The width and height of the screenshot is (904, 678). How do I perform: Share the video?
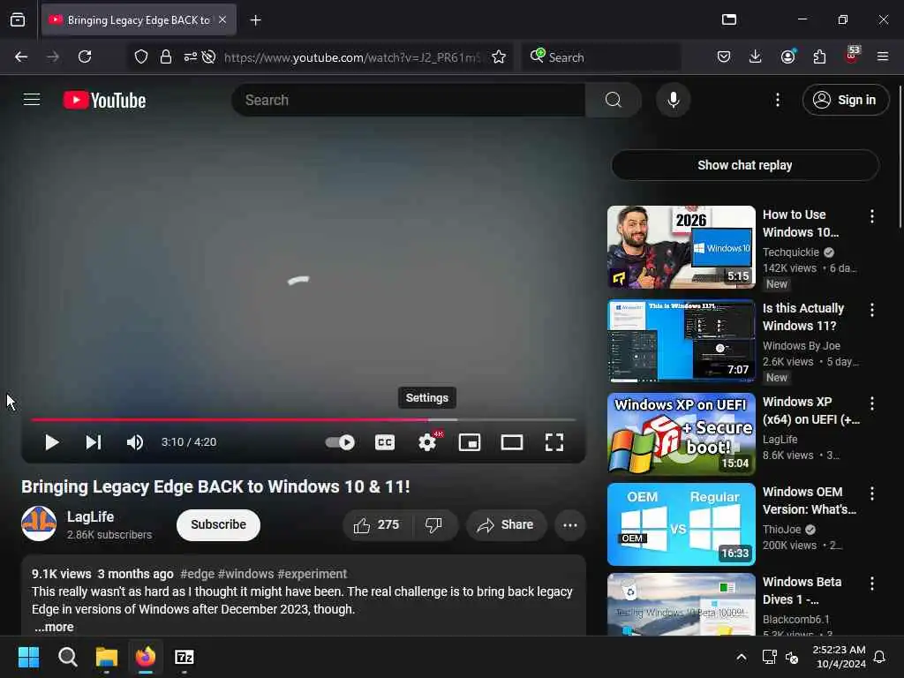(506, 524)
